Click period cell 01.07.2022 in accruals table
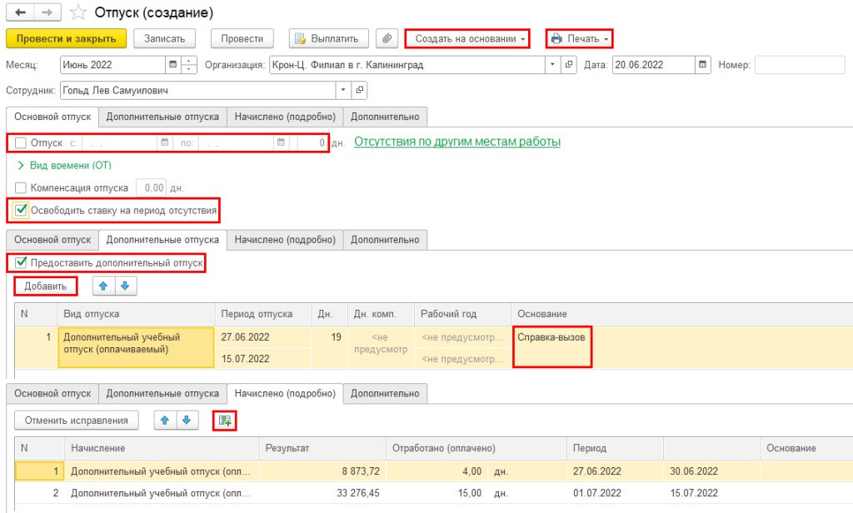The image size is (853, 513). point(615,493)
